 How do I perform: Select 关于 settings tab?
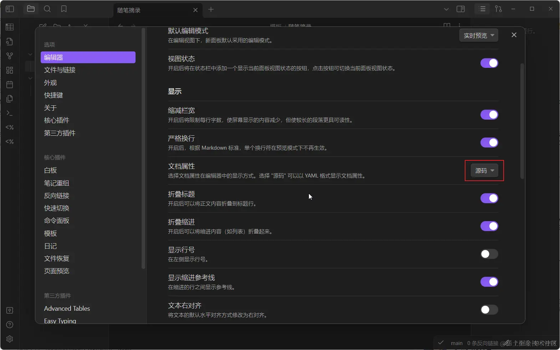[88, 108]
